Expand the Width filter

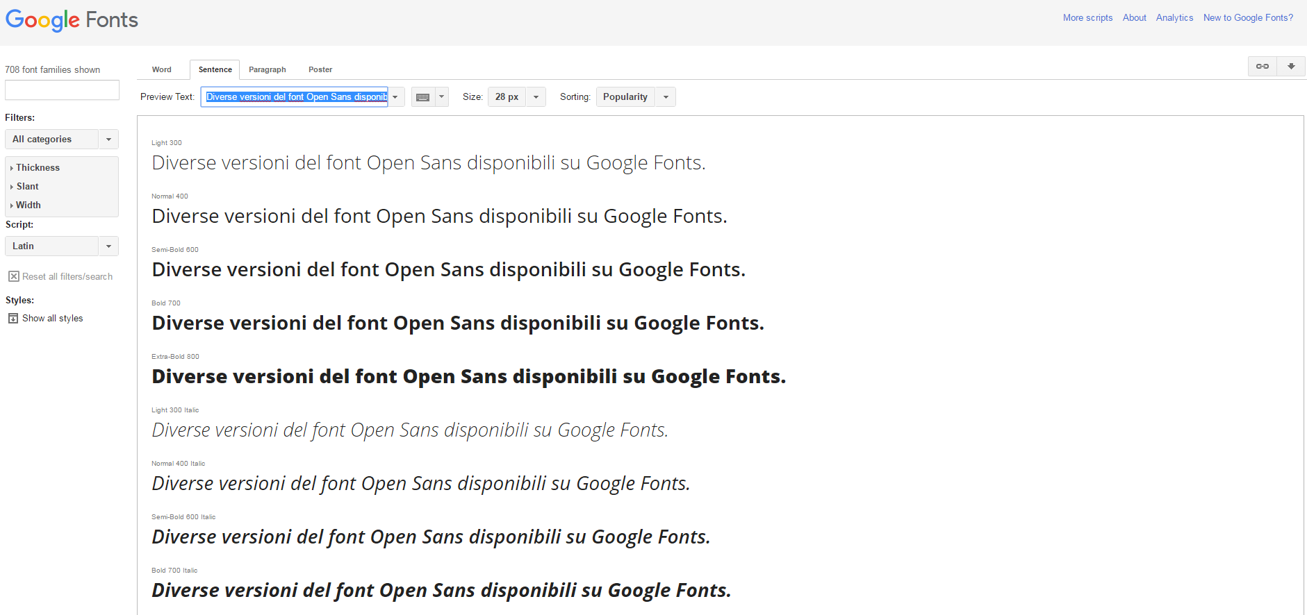pyautogui.click(x=26, y=205)
